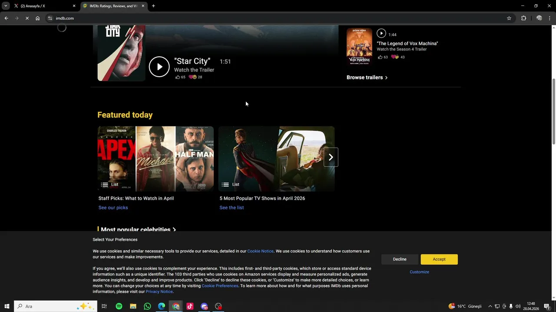This screenshot has width=556, height=312.
Task: Open Microsoft Edge from taskbar
Action: click(162, 306)
